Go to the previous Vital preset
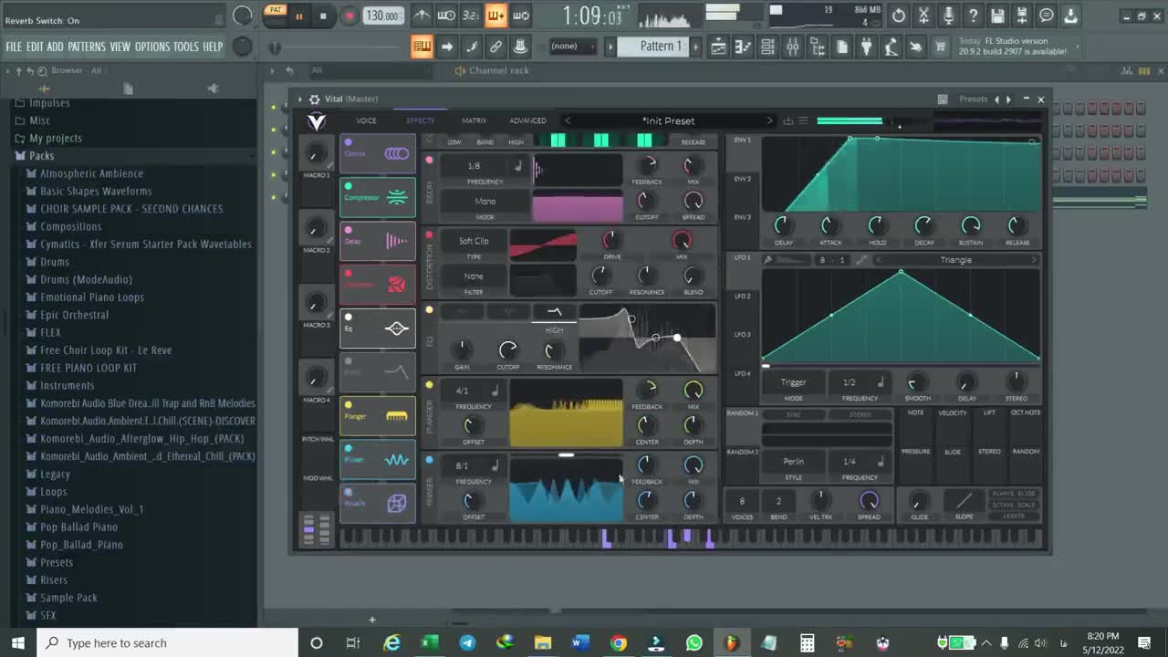 [568, 120]
